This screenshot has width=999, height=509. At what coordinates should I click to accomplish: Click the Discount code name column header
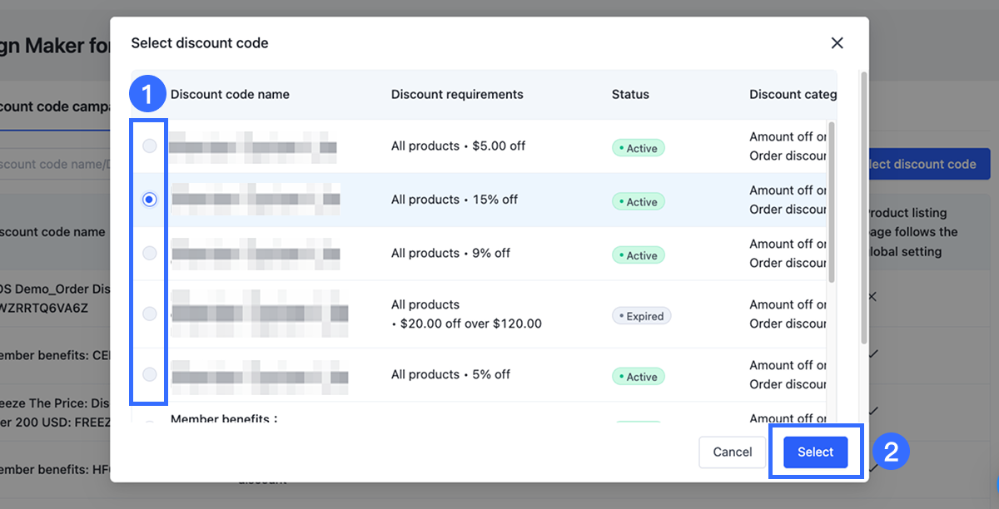pos(230,95)
